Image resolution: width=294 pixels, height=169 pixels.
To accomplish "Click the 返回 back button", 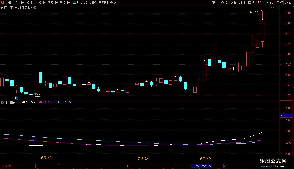I will coord(288,2).
